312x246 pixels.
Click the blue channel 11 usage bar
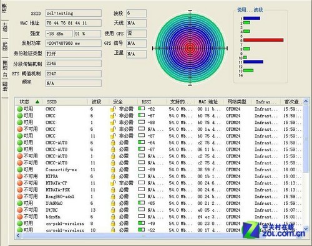(253, 62)
